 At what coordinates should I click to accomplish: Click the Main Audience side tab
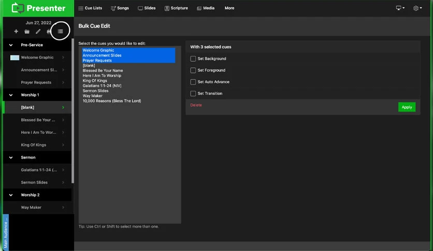click(6, 232)
